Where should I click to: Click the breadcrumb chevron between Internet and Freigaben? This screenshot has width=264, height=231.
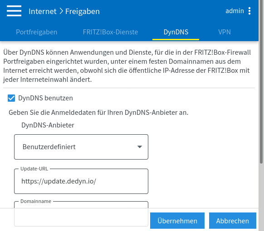pos(61,11)
